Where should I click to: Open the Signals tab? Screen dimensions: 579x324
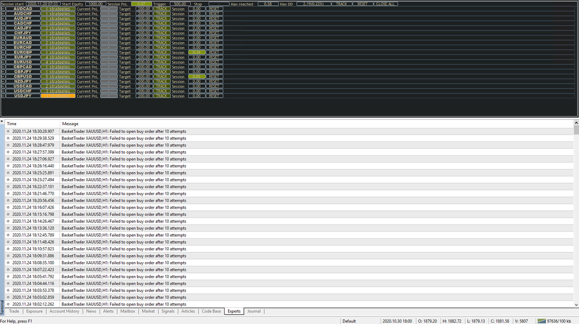168,311
